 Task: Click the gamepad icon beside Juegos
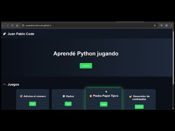pos(4,84)
